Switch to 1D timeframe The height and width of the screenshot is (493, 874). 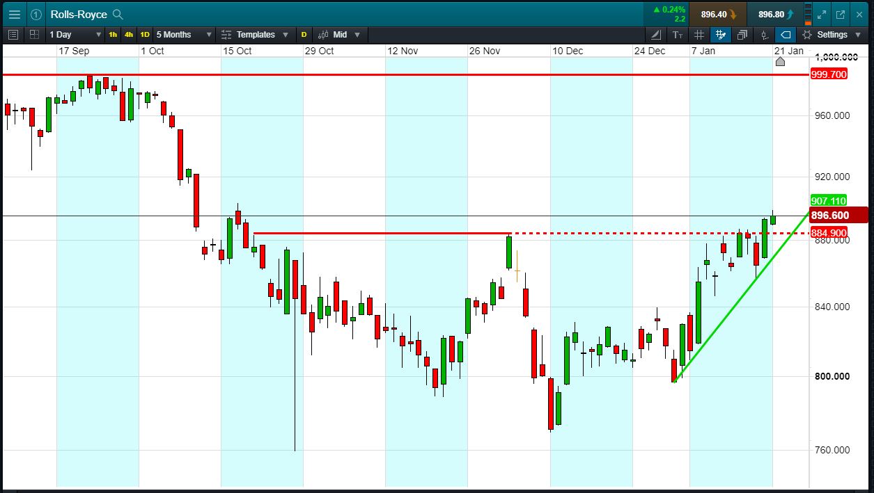145,35
